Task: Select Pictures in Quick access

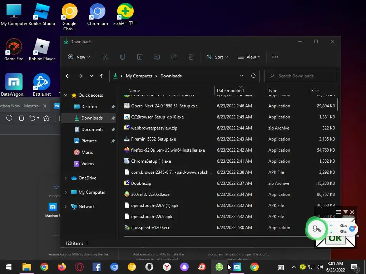Action: coord(89,141)
